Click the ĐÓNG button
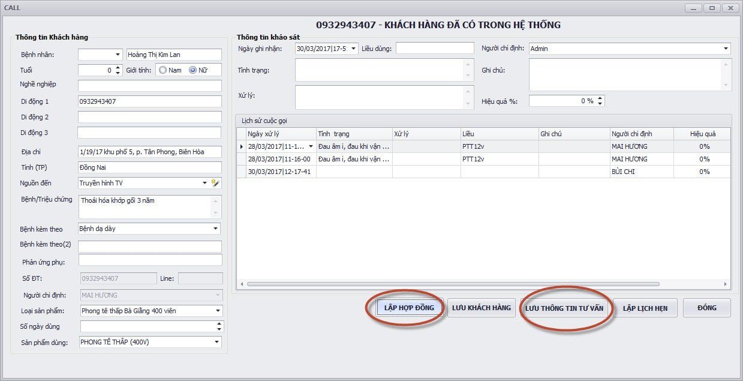 click(x=707, y=308)
